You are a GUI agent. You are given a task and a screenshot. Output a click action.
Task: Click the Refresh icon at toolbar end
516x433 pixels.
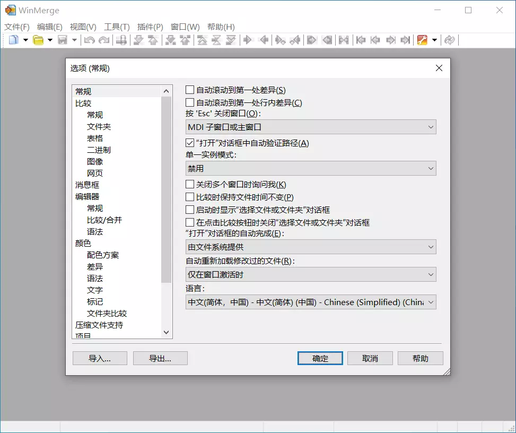(450, 40)
